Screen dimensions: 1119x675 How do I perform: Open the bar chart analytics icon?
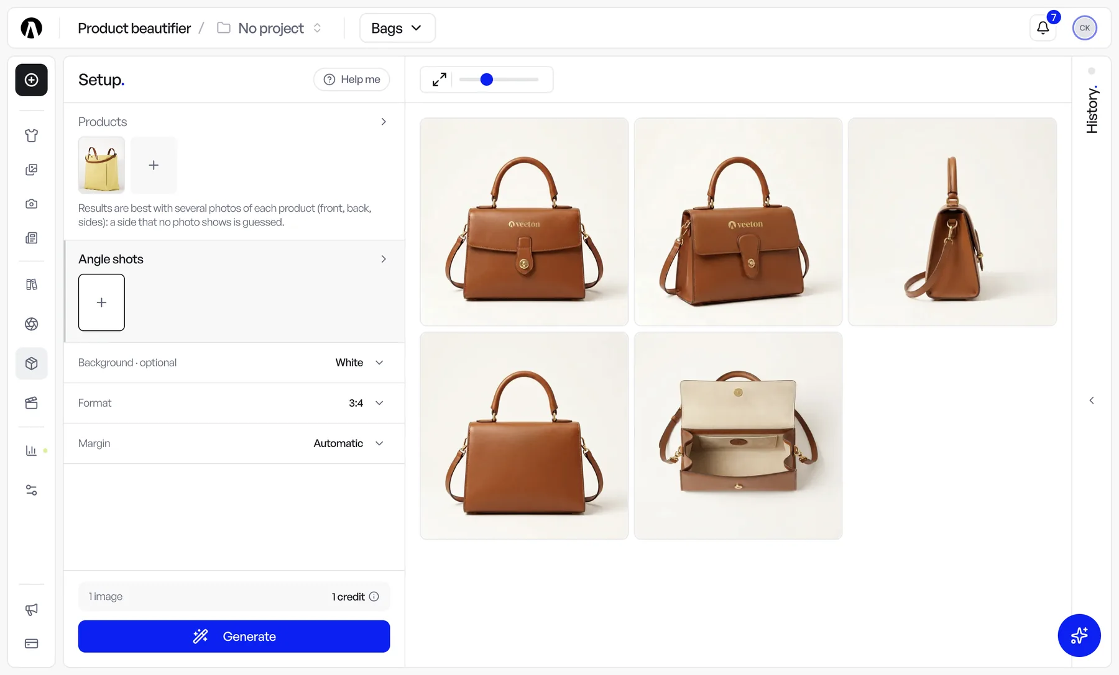click(31, 450)
